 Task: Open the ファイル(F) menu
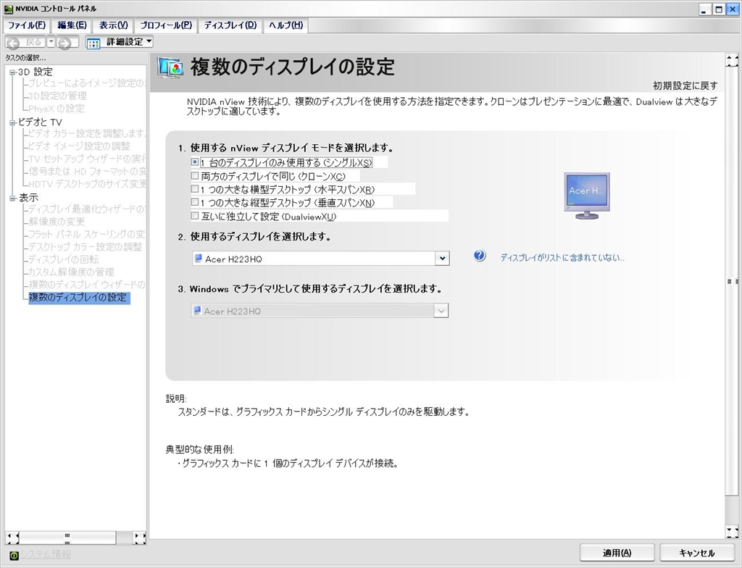click(27, 25)
